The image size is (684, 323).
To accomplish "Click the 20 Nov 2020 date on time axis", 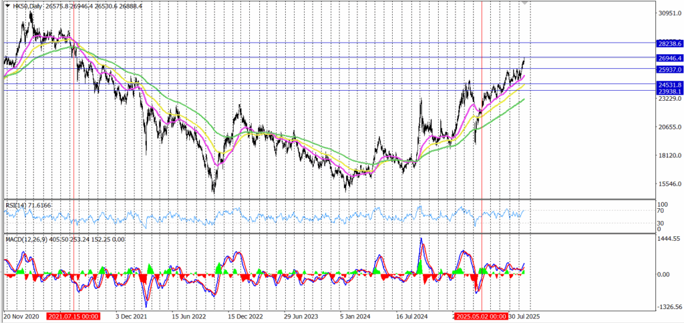I will 21,316.
